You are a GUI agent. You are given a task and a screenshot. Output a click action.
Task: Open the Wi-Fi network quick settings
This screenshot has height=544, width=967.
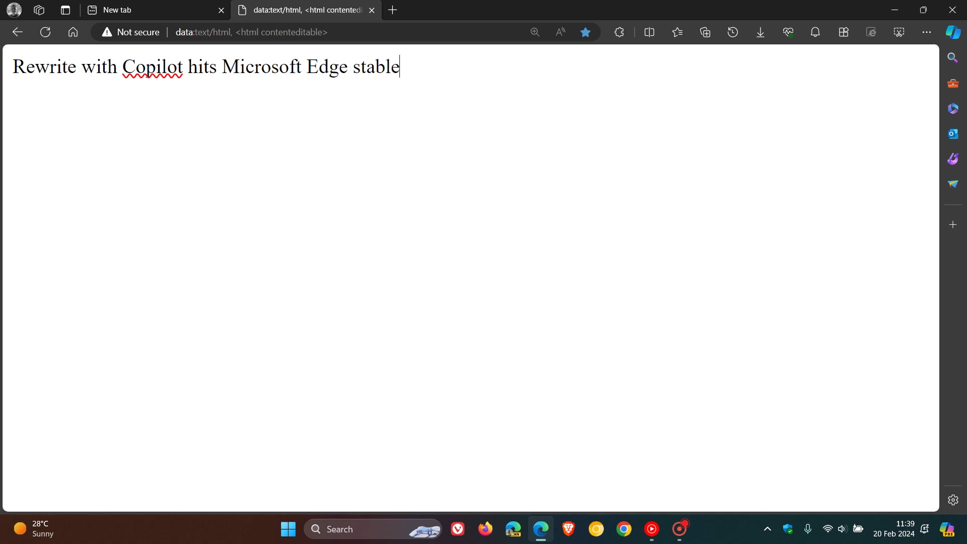827,529
